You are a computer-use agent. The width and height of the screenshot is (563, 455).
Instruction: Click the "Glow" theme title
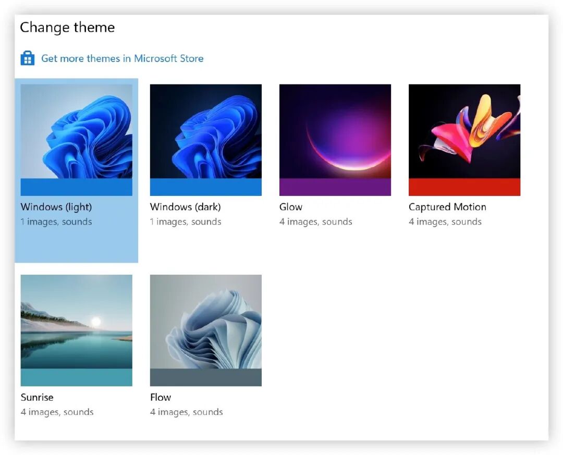(290, 206)
